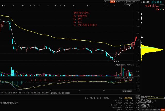The width and height of the screenshot is (165, 111).
Task: Click the plus zoom-in icon above chart
Action: click(105, 2)
